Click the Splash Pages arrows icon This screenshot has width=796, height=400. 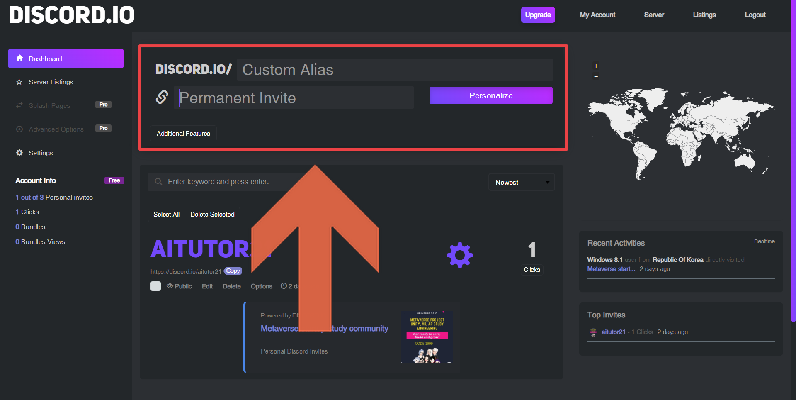(19, 105)
